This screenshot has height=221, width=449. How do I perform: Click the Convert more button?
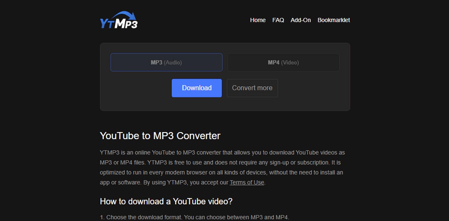coord(252,88)
